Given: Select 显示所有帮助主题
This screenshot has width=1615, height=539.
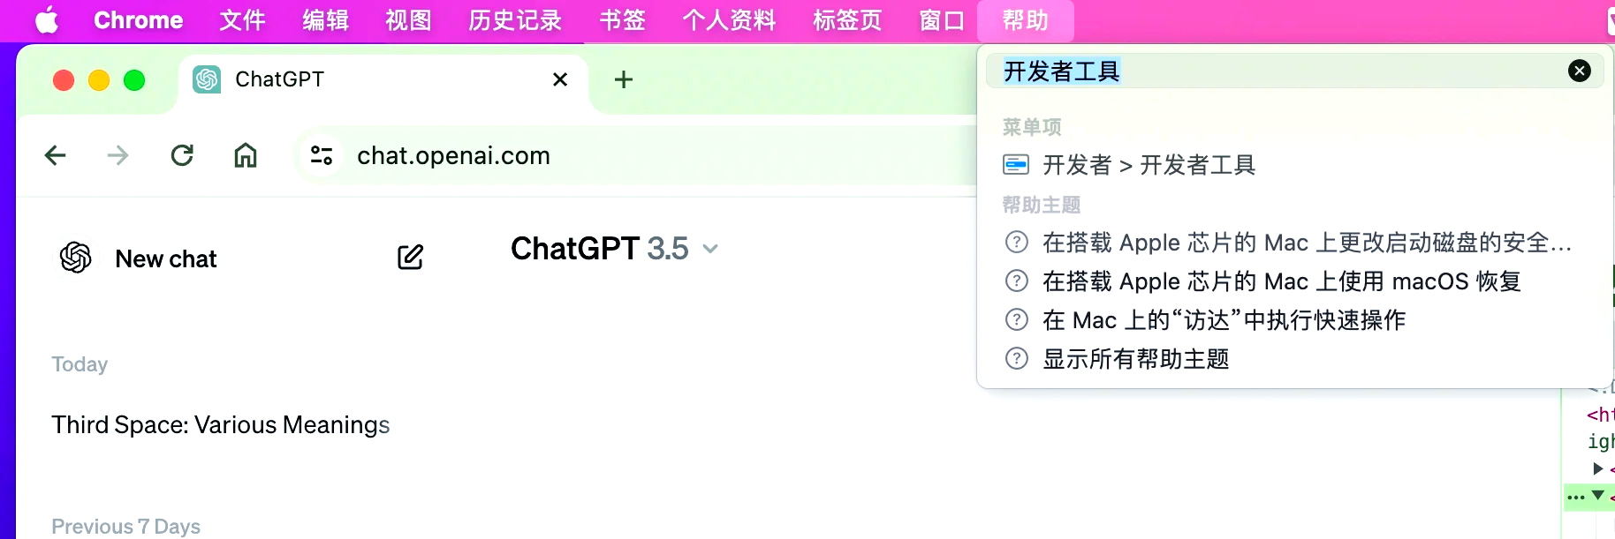Looking at the screenshot, I should 1295,359.
